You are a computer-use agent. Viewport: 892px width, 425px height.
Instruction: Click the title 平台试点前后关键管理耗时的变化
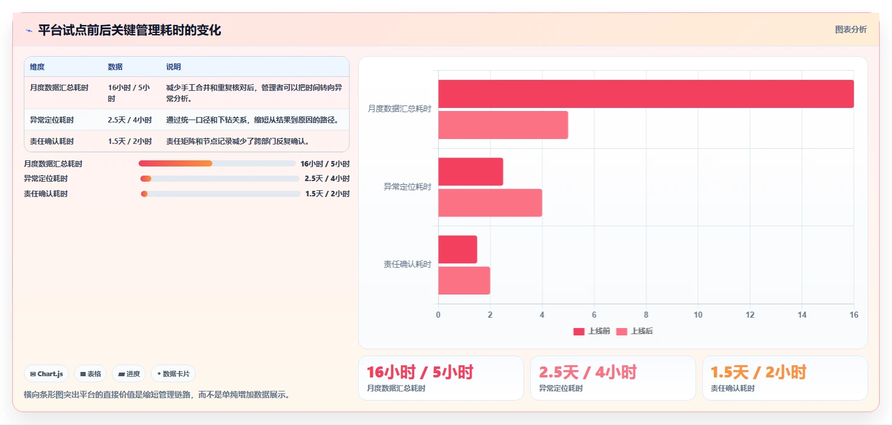click(129, 30)
